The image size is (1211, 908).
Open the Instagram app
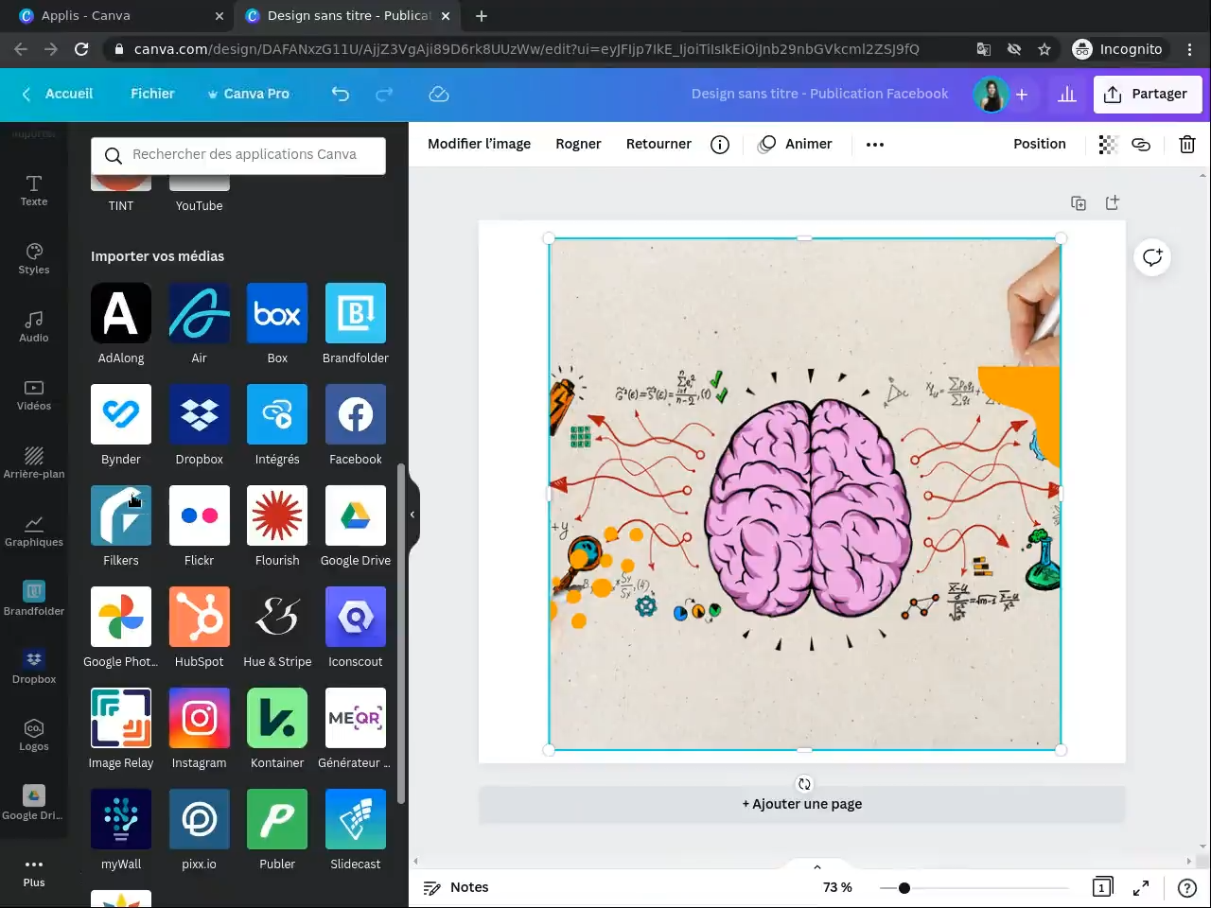pyautogui.click(x=199, y=718)
